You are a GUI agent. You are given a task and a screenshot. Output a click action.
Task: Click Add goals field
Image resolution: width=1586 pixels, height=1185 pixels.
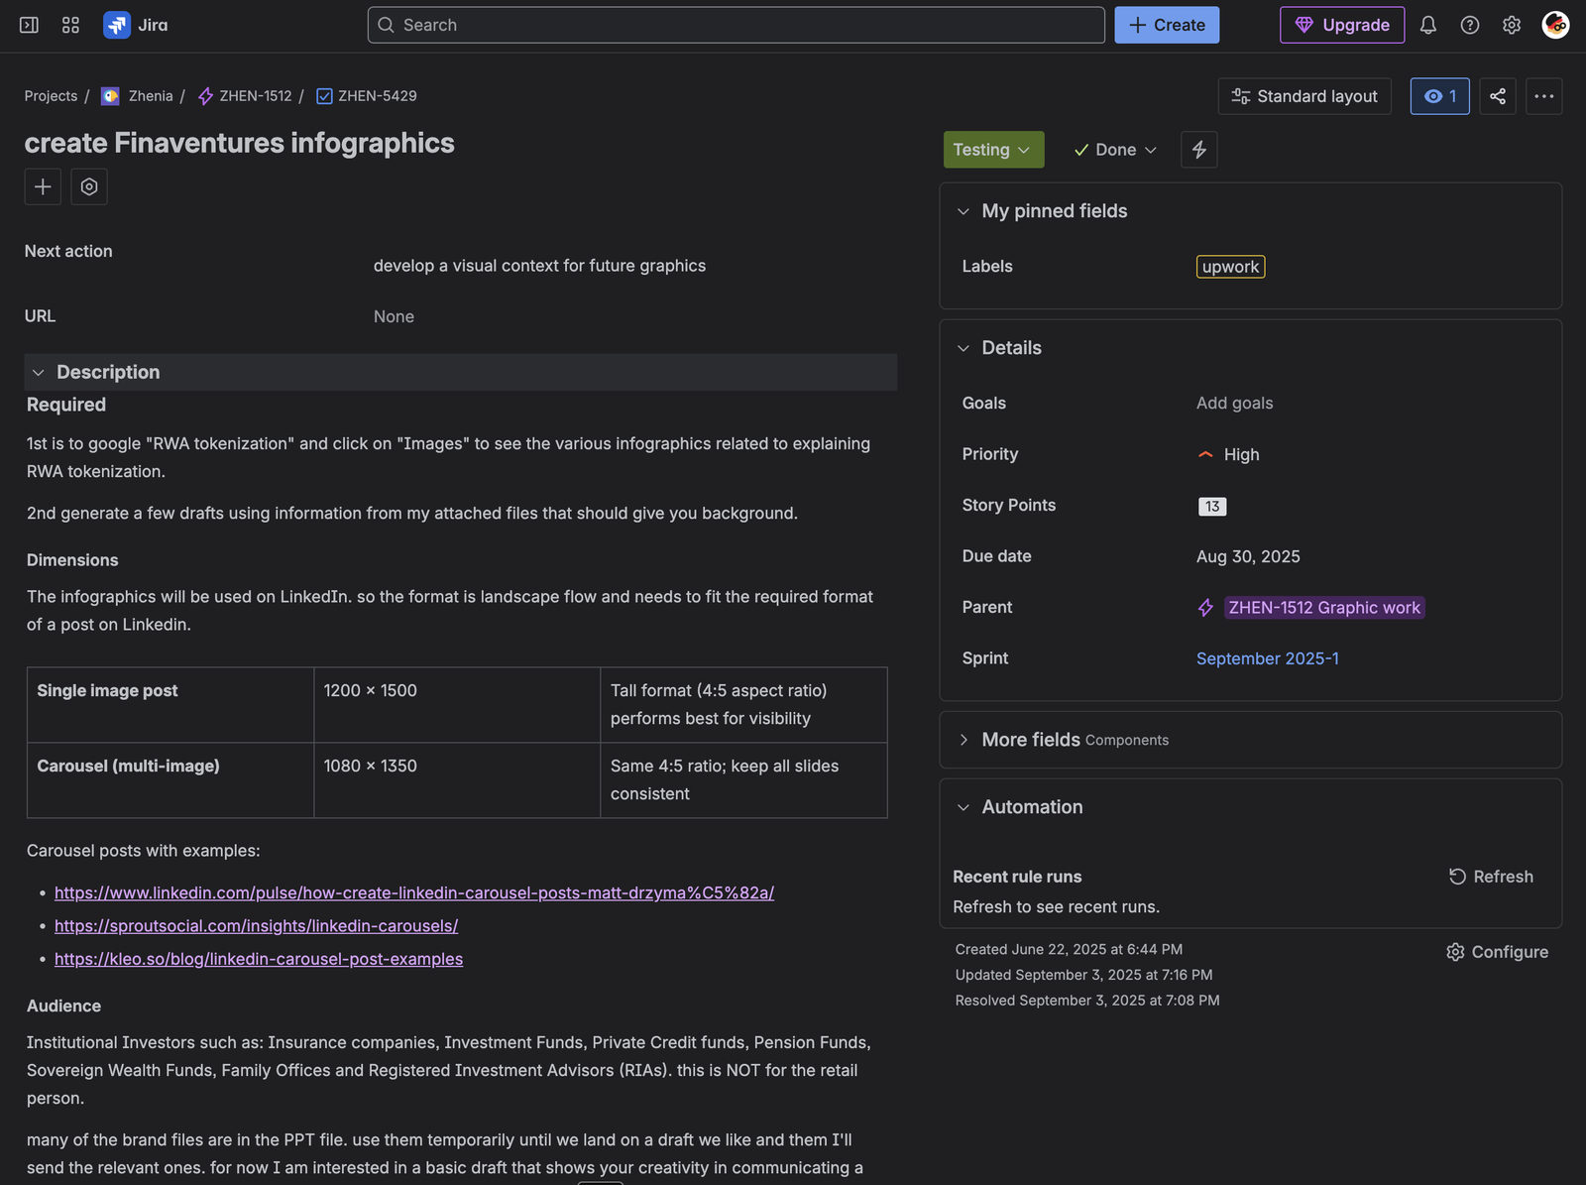[1234, 403]
